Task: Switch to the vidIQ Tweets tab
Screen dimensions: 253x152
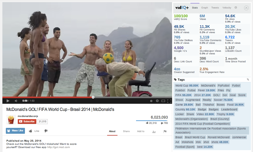Action: (215, 8)
